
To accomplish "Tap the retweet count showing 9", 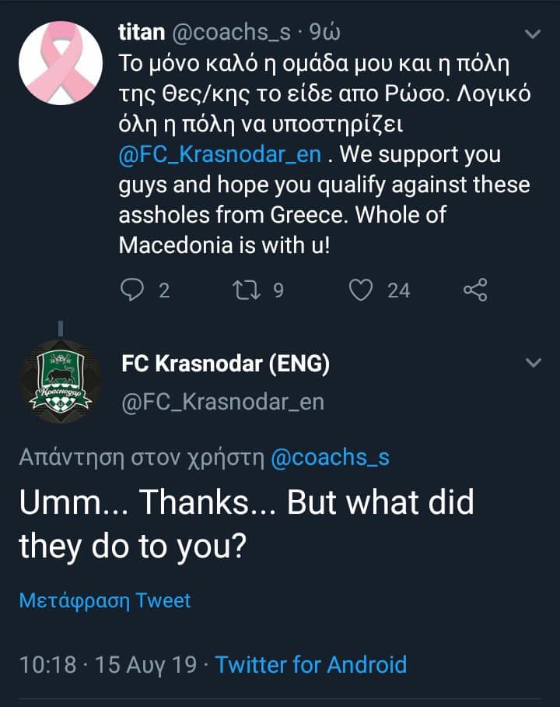I will click(x=278, y=290).
